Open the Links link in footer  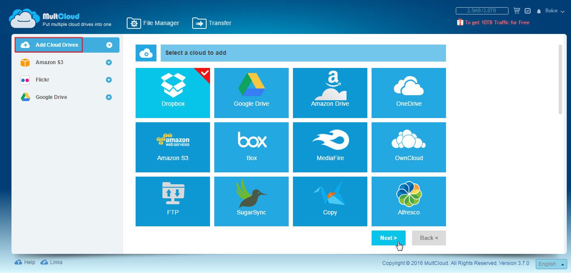51,262
